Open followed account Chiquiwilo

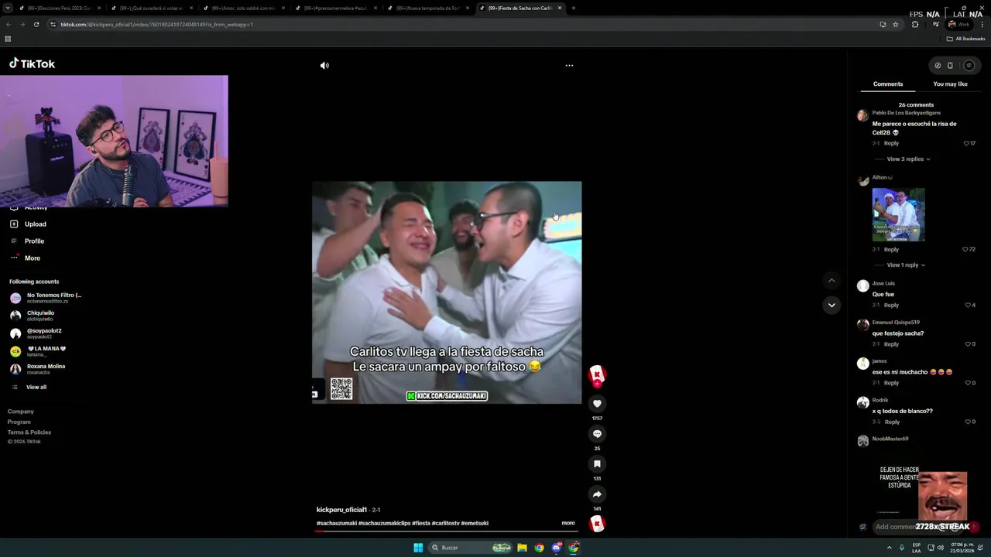point(33,316)
